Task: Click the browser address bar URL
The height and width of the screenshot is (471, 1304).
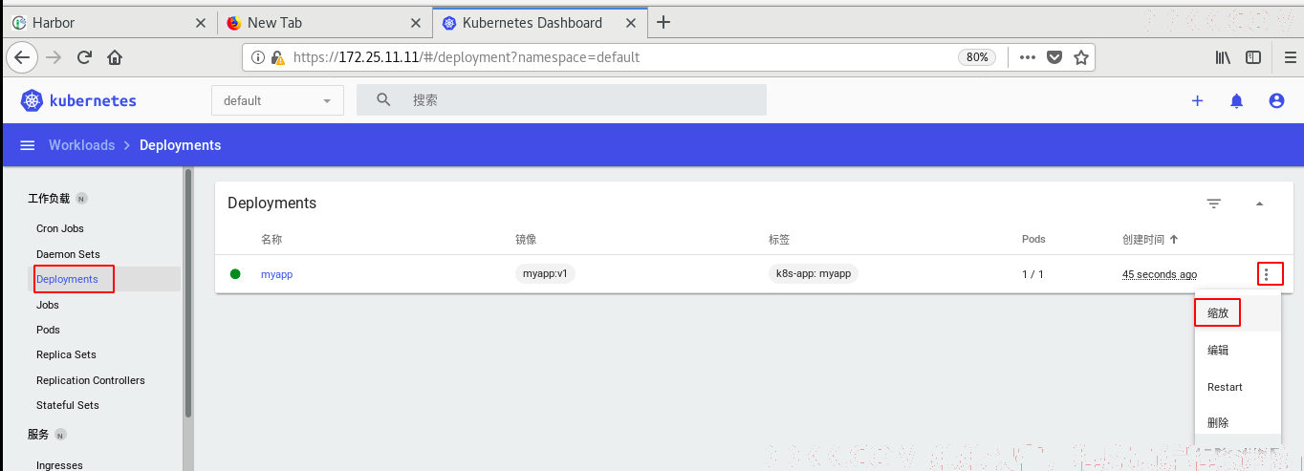Action: [466, 57]
